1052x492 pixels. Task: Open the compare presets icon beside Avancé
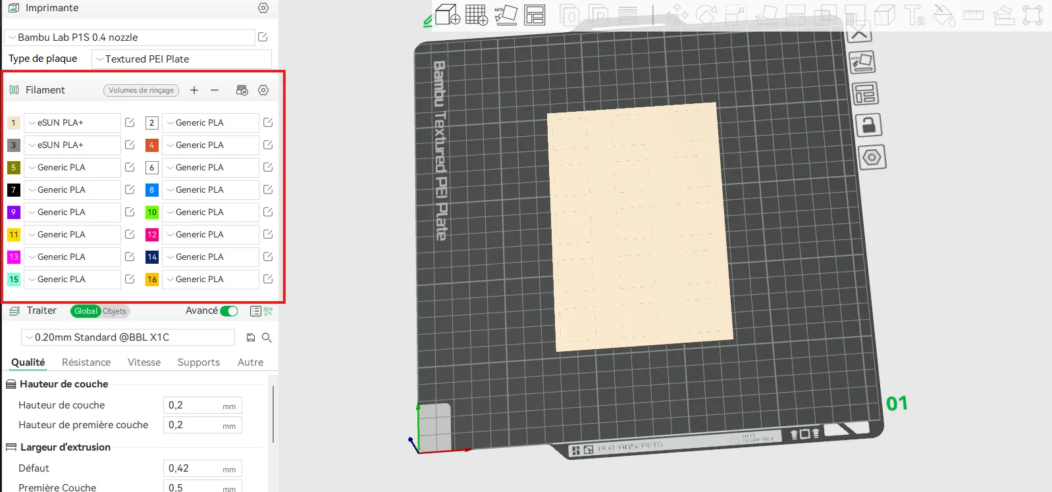tap(268, 310)
